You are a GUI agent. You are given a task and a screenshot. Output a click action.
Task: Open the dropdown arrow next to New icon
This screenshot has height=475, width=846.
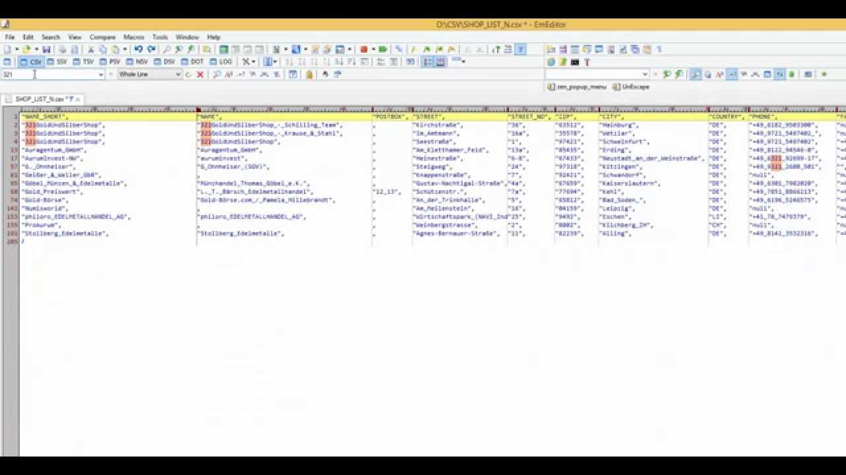tap(17, 49)
